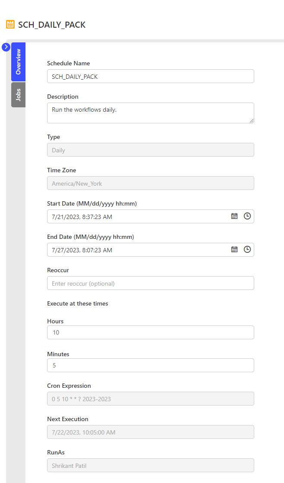
Task: Click the Minutes input field
Action: tap(150, 365)
